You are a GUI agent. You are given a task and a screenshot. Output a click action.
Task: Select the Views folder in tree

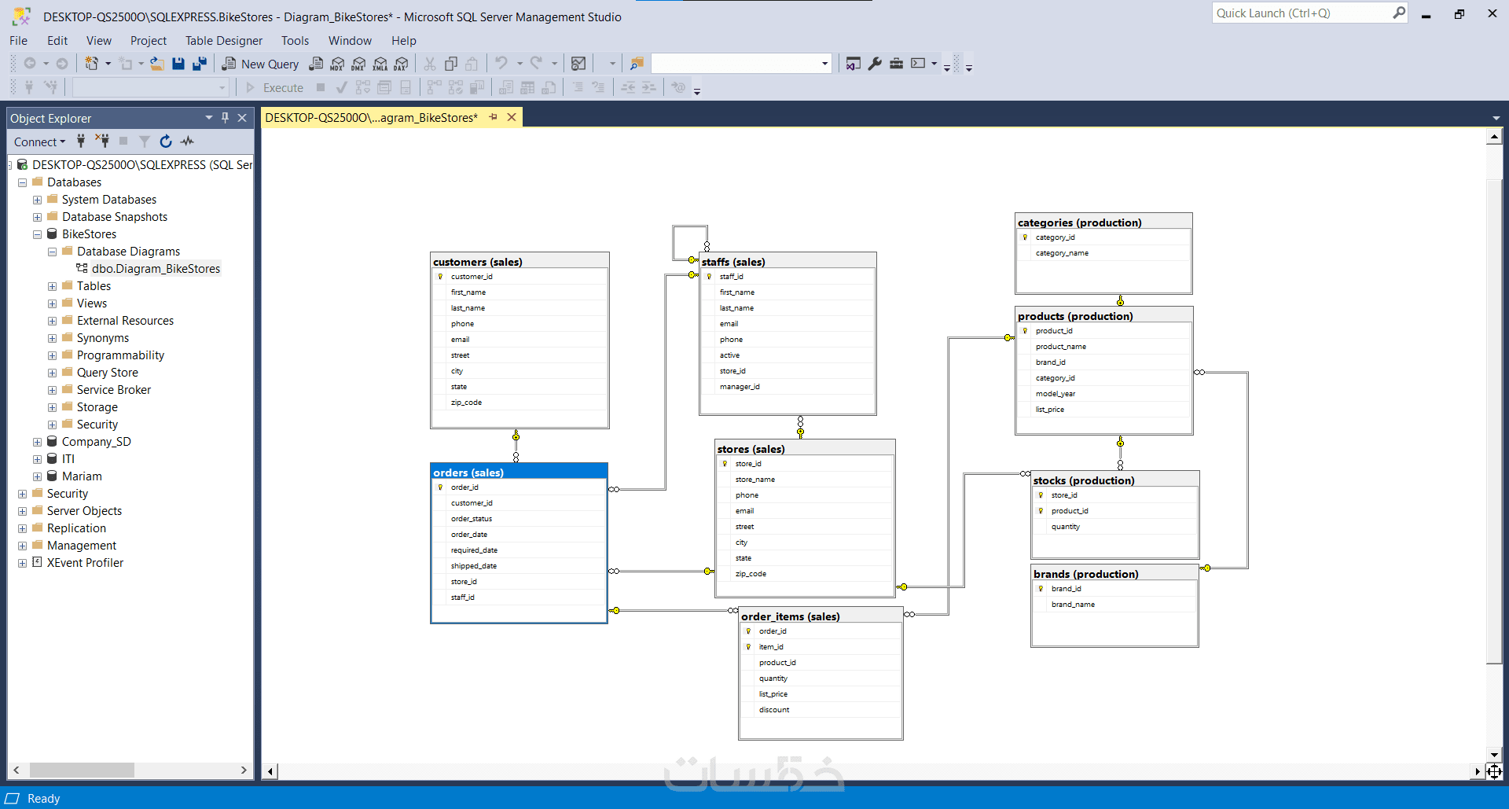[x=92, y=303]
